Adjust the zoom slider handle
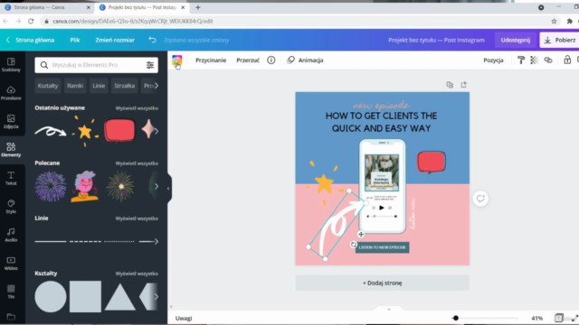Screen dimensions: 579x325 click(456, 318)
